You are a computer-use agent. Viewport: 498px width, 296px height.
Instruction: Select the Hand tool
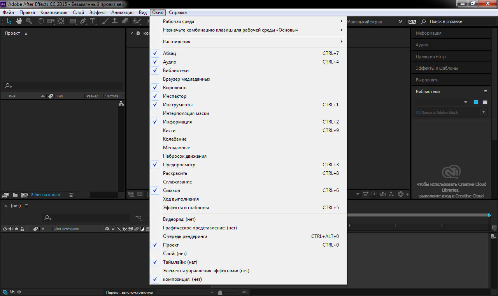pos(19,21)
